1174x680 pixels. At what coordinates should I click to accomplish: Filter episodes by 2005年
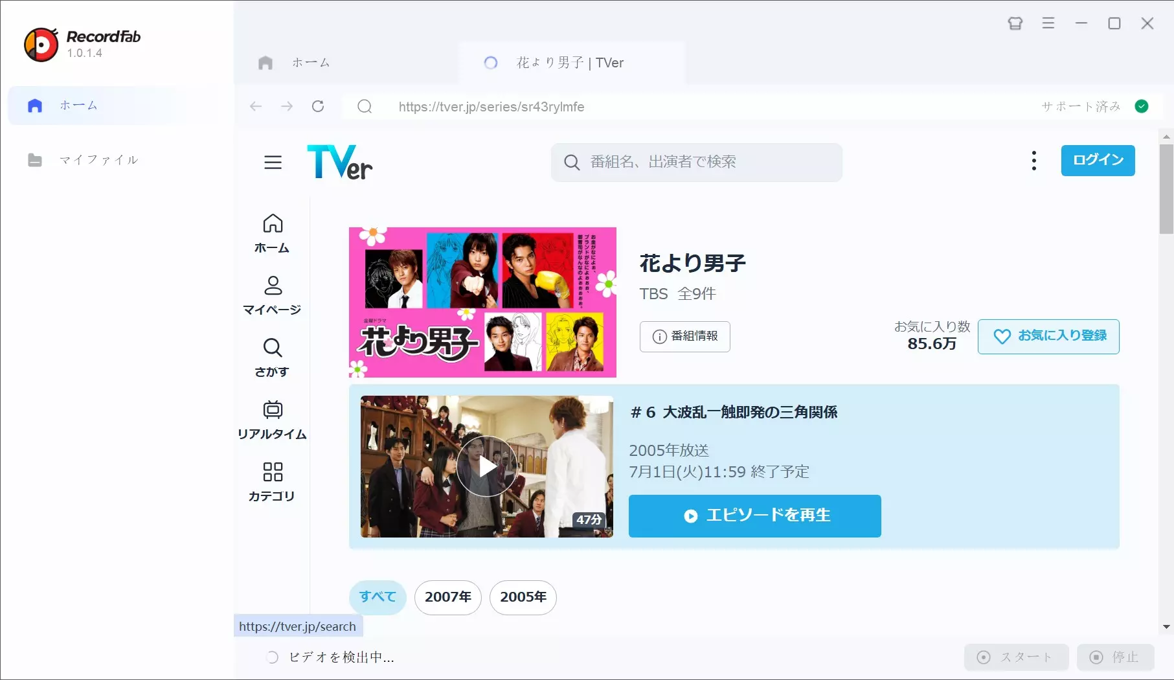tap(523, 597)
